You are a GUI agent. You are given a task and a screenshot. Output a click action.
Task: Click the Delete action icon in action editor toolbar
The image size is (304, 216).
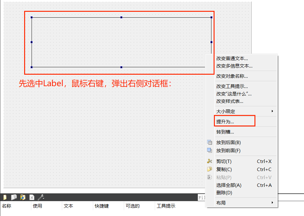point(32,197)
